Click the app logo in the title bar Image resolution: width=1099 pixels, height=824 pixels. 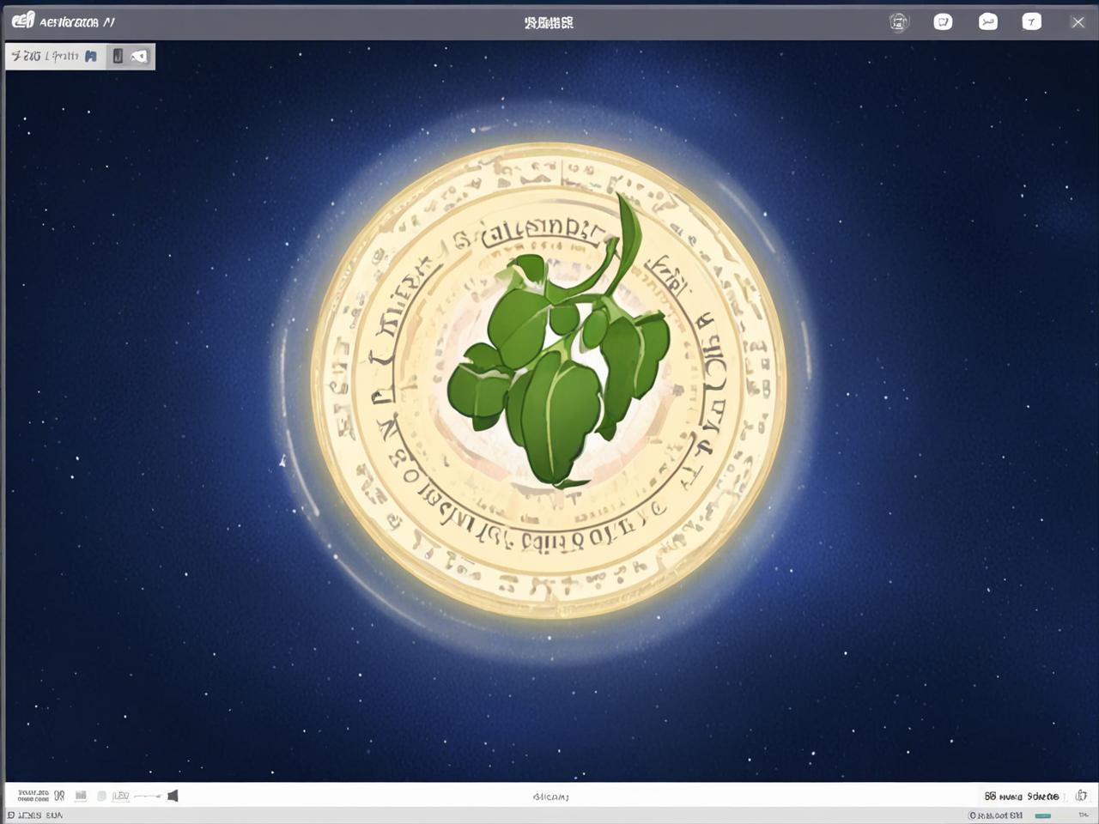pyautogui.click(x=23, y=21)
